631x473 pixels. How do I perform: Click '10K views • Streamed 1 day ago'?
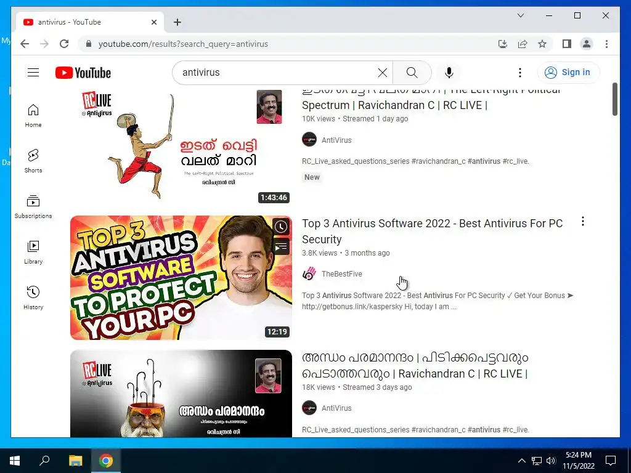point(355,119)
